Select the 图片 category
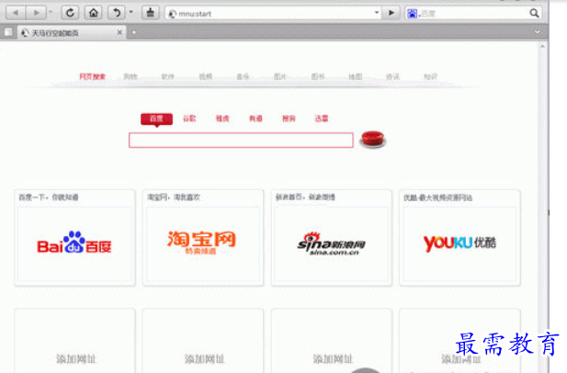This screenshot has height=373, width=567. point(280,76)
